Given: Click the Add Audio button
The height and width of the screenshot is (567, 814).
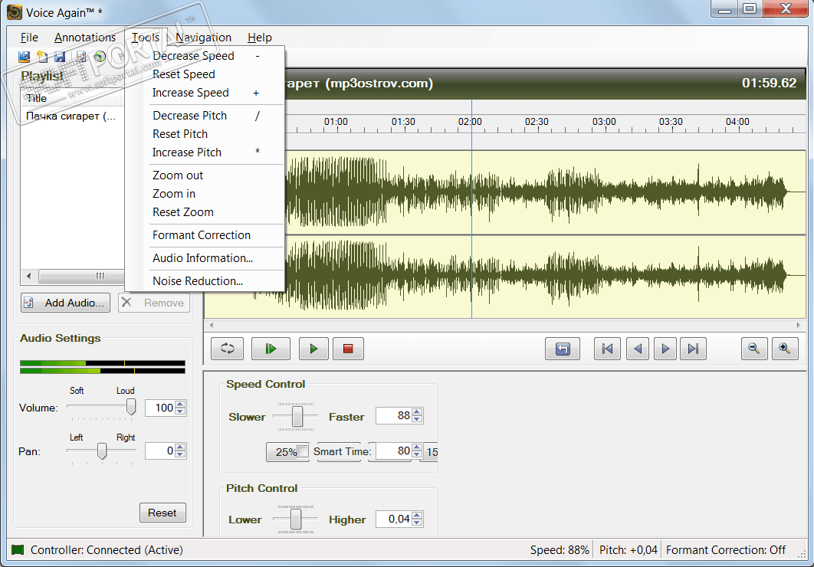Looking at the screenshot, I should pyautogui.click(x=66, y=303).
